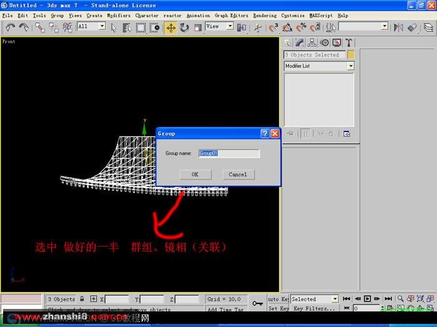Select the Rotate tool
437x327 pixels.
[184, 27]
